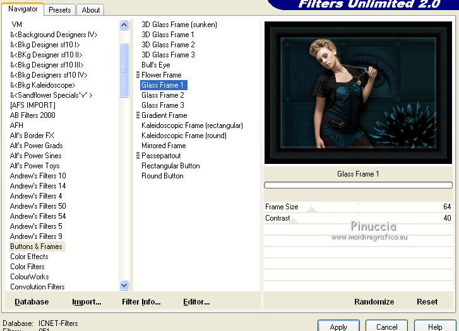This screenshot has width=459, height=331.
Task: Click the category list scrollbar thumb
Action: click(x=124, y=70)
